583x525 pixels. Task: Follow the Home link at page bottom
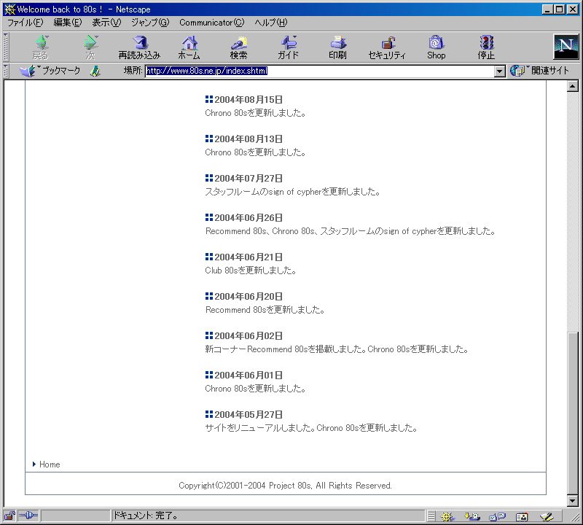[50, 464]
